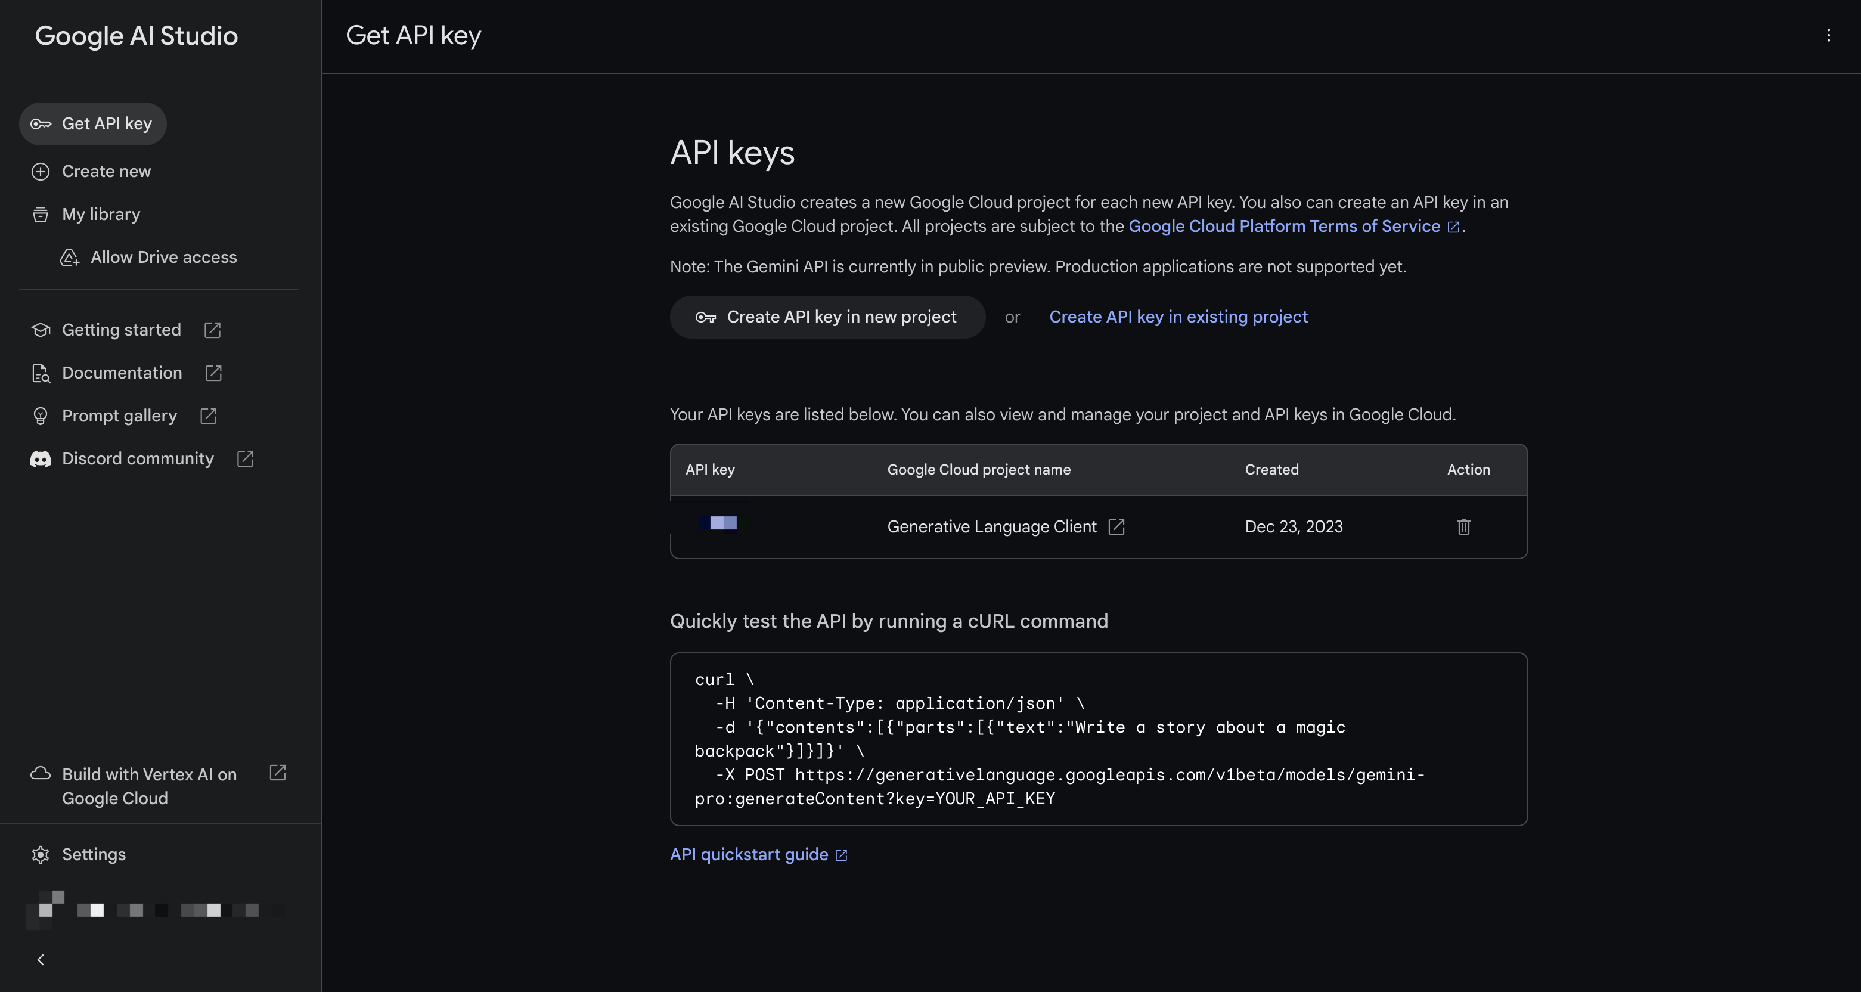The image size is (1861, 992).
Task: Click the external-link icon after Documentation
Action: pos(213,373)
